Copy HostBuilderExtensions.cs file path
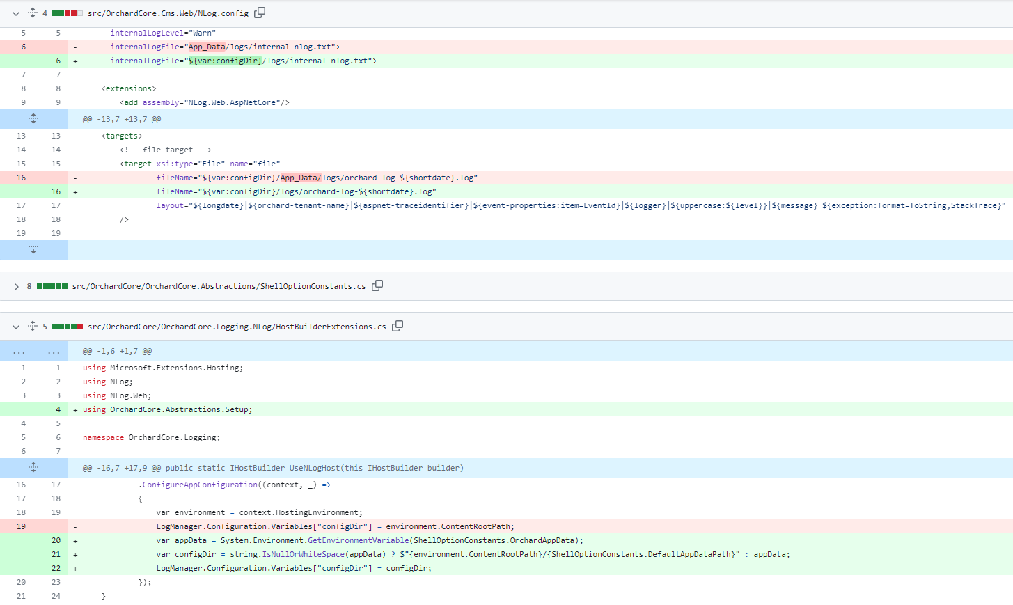The height and width of the screenshot is (605, 1013). click(x=398, y=326)
